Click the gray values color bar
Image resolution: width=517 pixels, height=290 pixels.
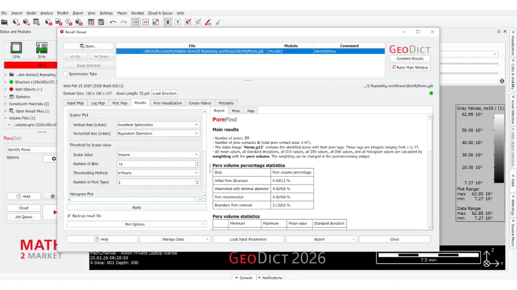tap(499, 148)
